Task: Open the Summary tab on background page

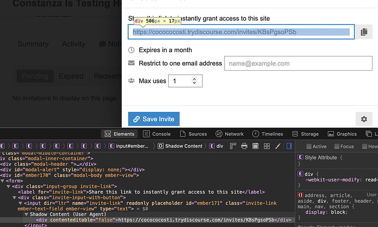Action: point(33,44)
